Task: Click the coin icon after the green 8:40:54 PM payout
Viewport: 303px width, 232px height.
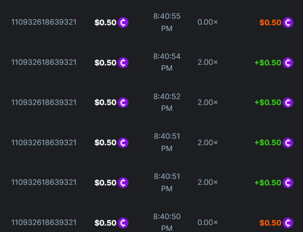Action: click(288, 63)
